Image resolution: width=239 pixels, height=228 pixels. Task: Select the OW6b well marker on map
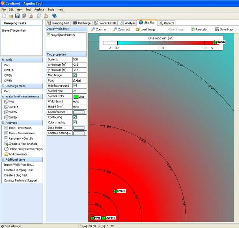[215, 42]
